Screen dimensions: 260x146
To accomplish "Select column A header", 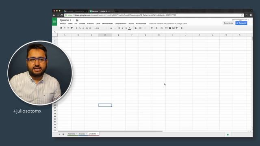I will 65,35.
